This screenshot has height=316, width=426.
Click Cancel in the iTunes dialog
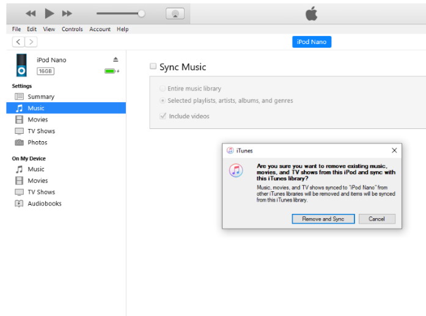377,219
